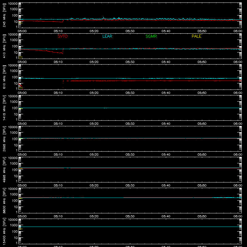Click 05:30 label under 410 MHz panel
The image size is (247, 247).
(130, 62)
